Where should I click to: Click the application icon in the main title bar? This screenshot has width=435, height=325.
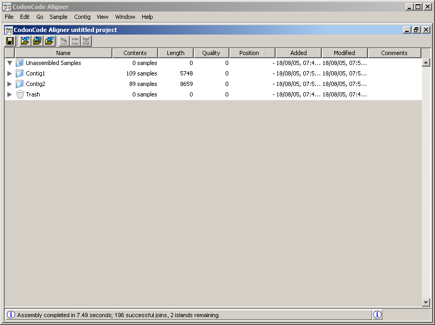7,7
